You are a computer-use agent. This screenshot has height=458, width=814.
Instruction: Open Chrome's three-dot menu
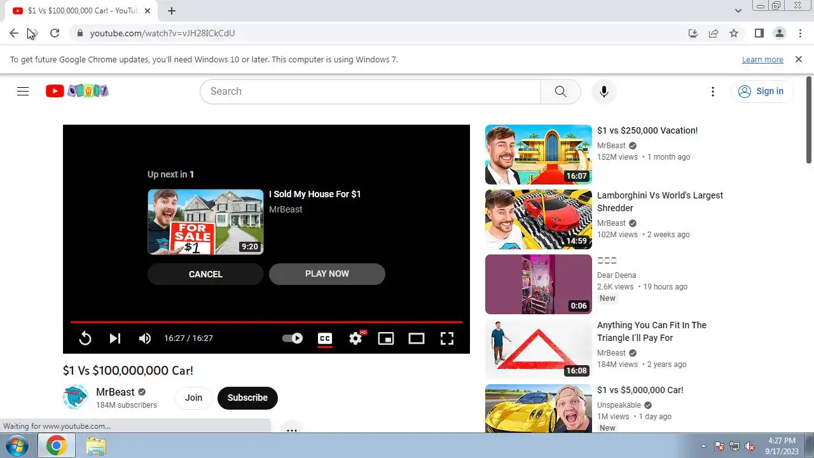pyautogui.click(x=799, y=33)
